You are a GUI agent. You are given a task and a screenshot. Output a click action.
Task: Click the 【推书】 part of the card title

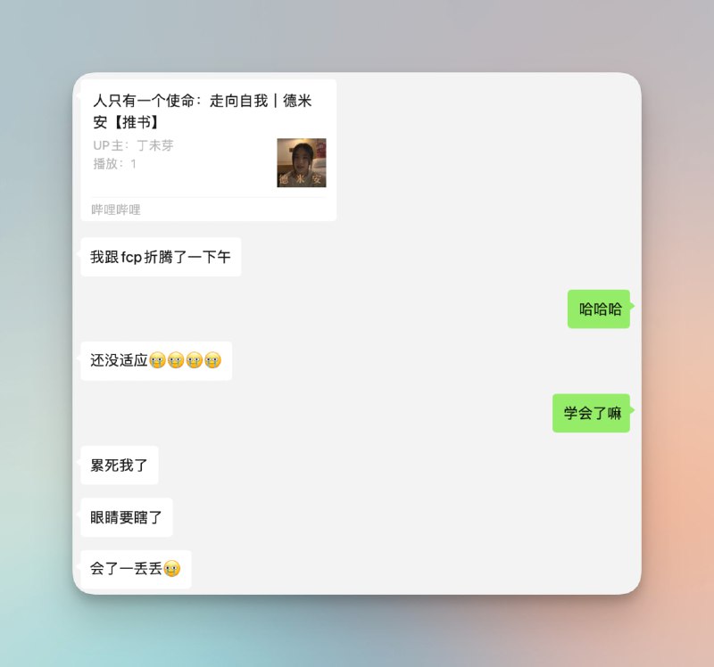click(x=134, y=122)
